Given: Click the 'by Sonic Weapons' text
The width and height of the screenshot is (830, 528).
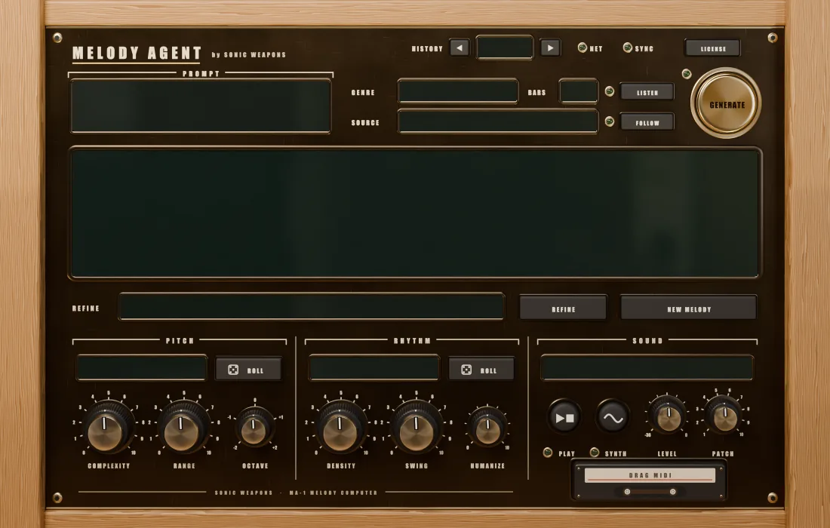Looking at the screenshot, I should 248,54.
